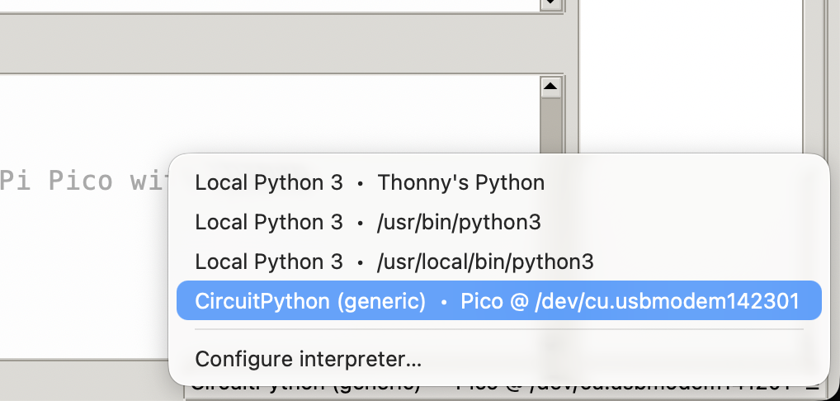Click the Shell scrollbar track below the arrow
Screen dimensions: 840x401
point(550,124)
